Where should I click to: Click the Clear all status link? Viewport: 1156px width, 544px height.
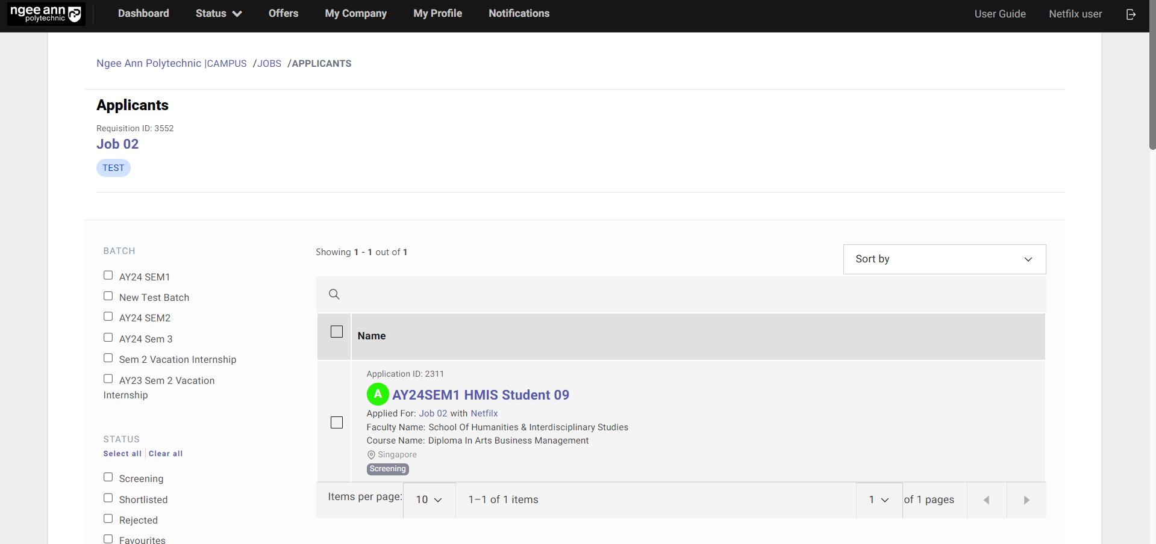pyautogui.click(x=166, y=454)
